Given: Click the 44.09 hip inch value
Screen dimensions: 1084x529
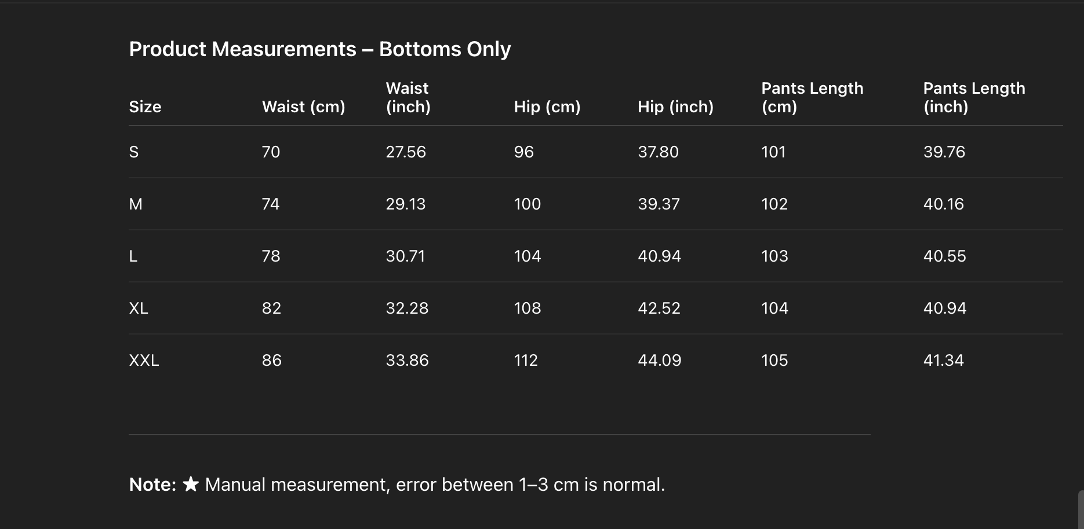Looking at the screenshot, I should [659, 360].
